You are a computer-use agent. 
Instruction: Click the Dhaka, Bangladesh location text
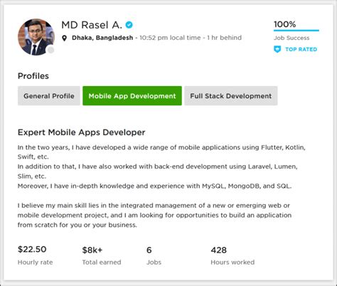pos(102,38)
